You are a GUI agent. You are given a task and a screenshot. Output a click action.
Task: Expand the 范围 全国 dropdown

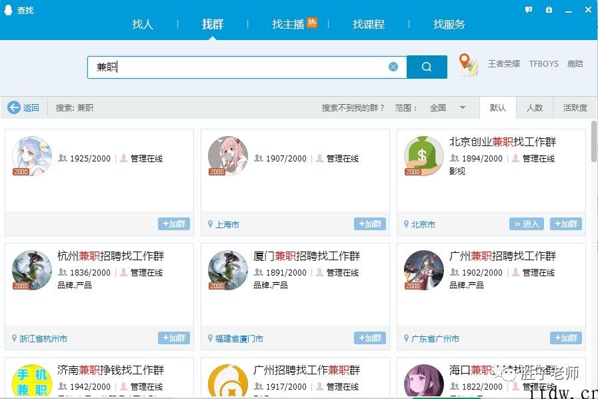[x=448, y=107]
